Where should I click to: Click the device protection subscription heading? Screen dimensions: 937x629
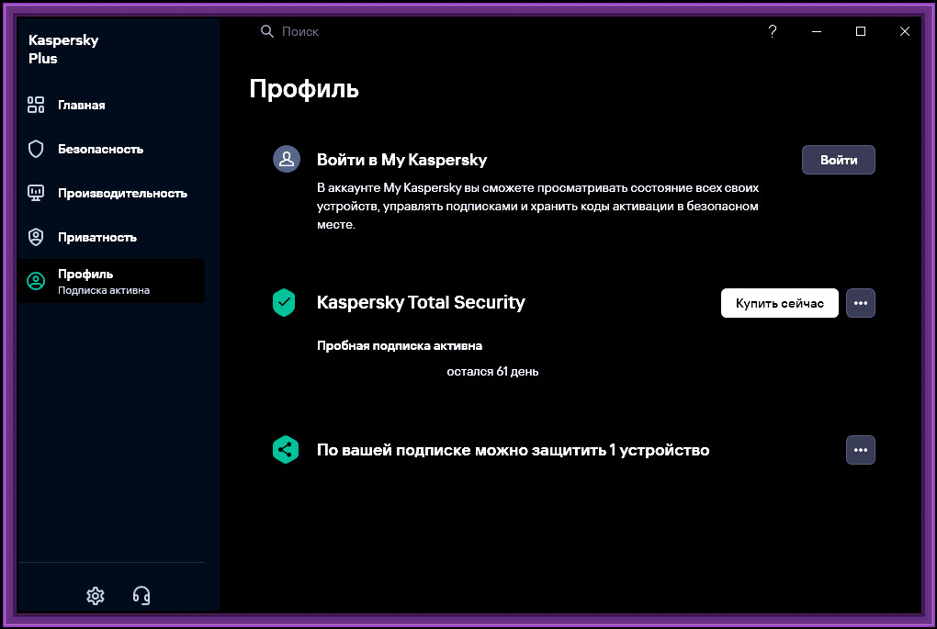(513, 450)
